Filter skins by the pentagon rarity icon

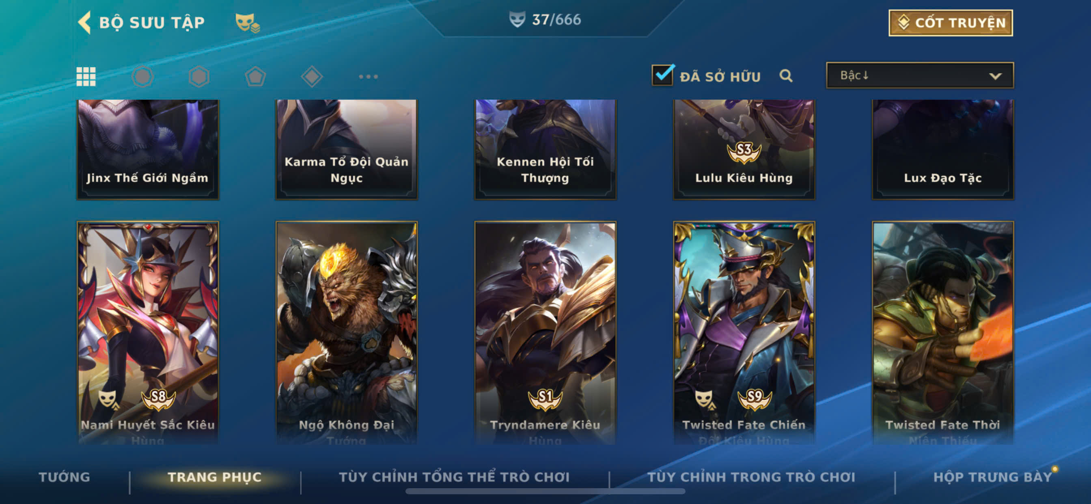(x=255, y=77)
